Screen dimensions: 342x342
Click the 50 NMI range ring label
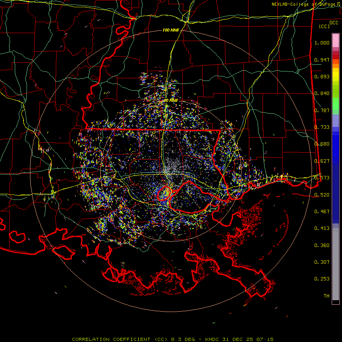pos(171,100)
